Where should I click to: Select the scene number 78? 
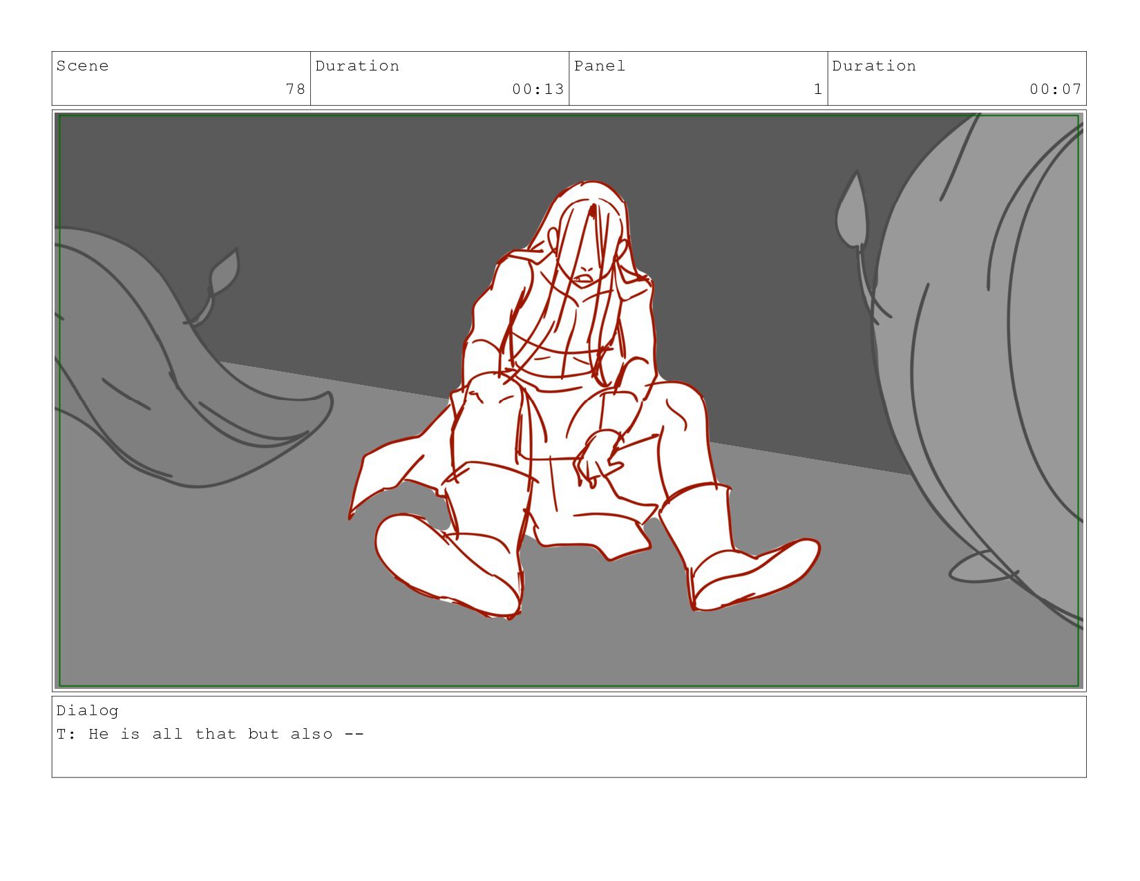coord(295,89)
